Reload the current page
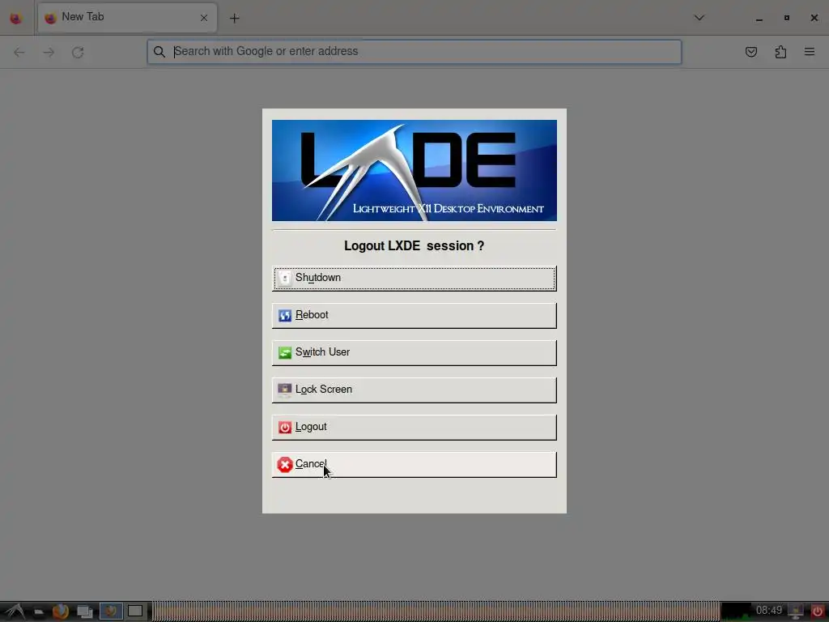This screenshot has height=622, width=829. click(x=78, y=52)
